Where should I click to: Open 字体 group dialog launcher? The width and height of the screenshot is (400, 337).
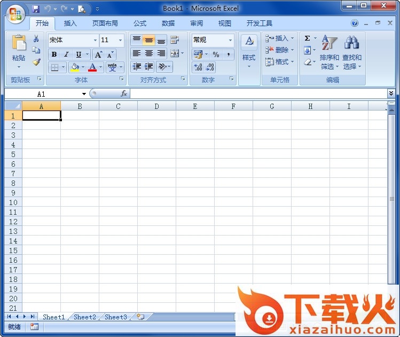coord(122,79)
